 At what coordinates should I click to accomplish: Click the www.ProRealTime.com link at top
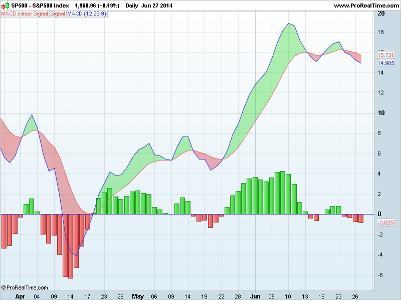pyautogui.click(x=366, y=5)
